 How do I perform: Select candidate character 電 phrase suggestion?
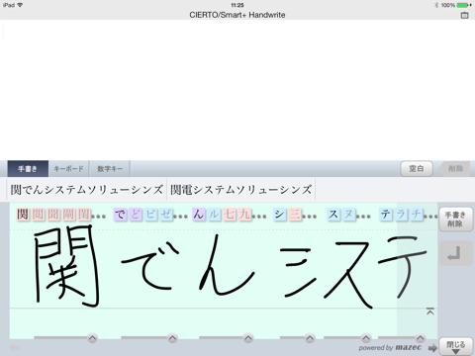coord(241,190)
